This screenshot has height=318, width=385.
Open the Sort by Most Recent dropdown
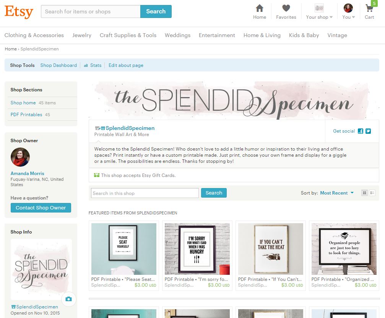[x=336, y=193]
